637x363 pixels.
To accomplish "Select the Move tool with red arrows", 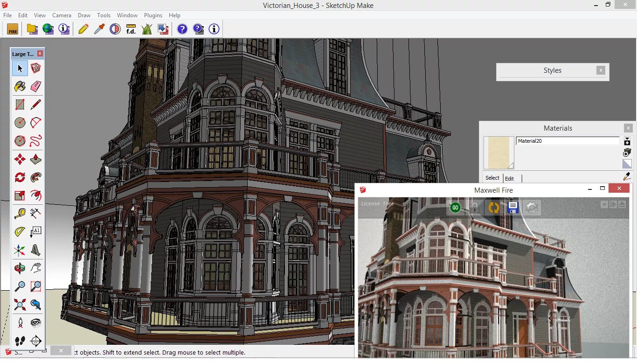I will coord(20,159).
